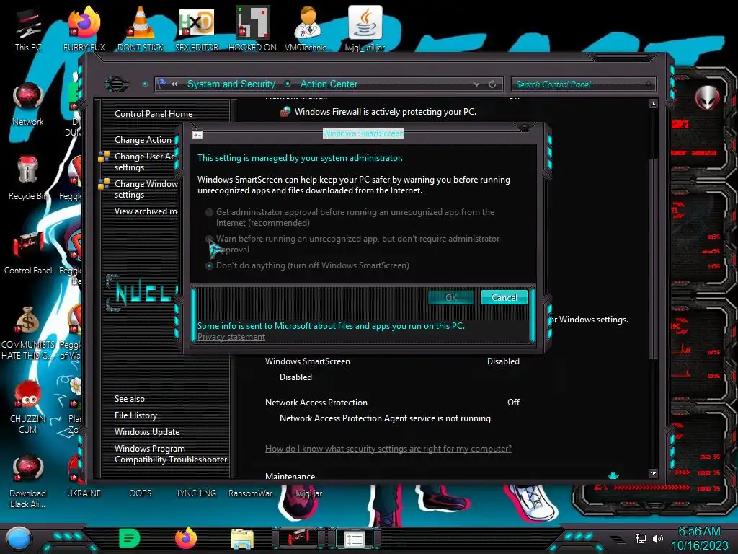The height and width of the screenshot is (554, 738).
Task: Launch FURRY FUX Firefox shortcut
Action: [84, 30]
